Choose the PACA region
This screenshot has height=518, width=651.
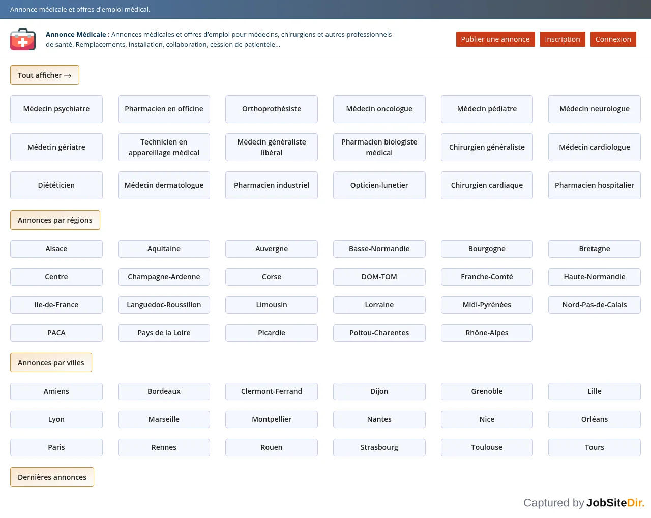[x=56, y=333]
